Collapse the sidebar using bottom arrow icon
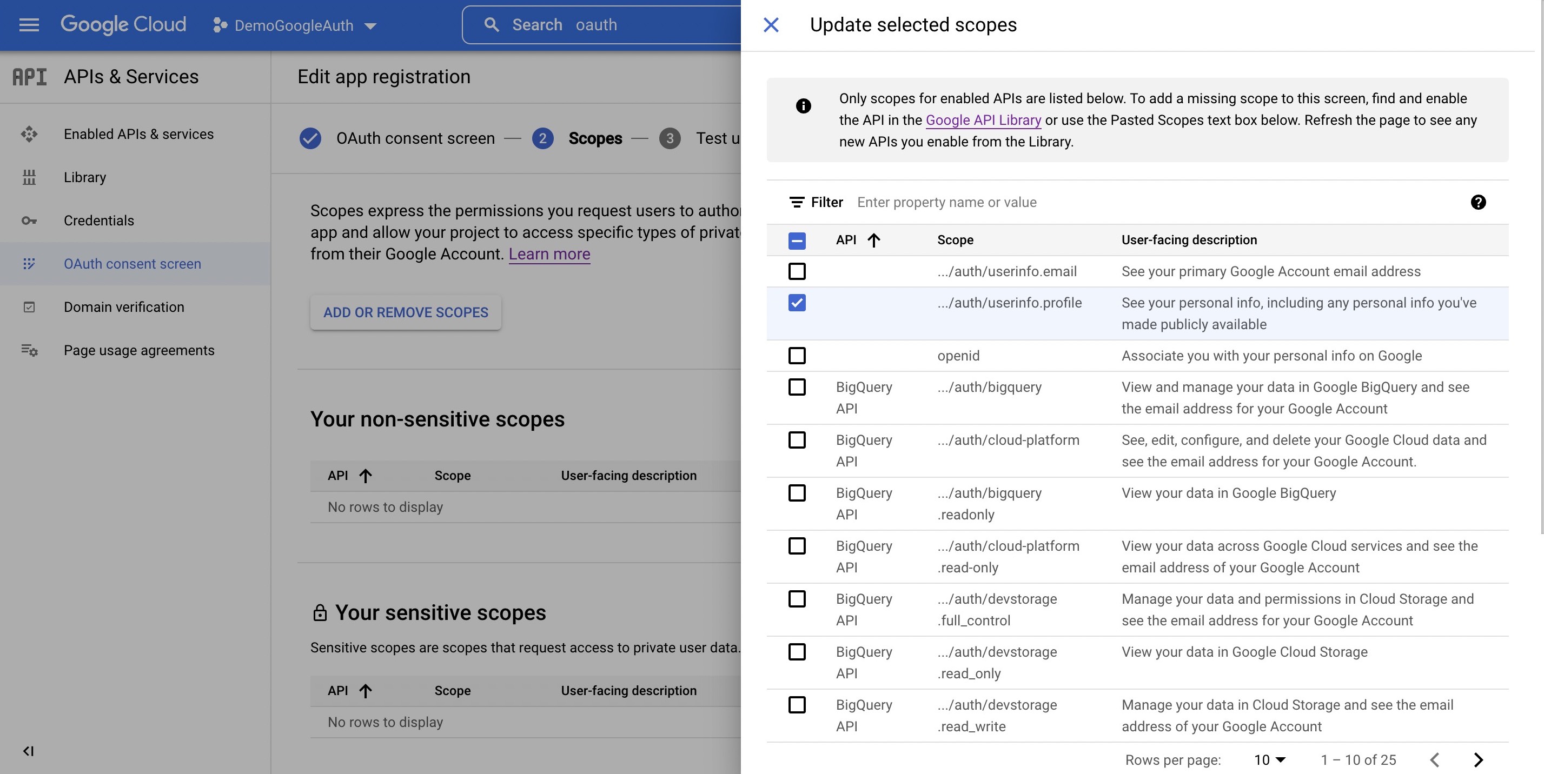Screen dimensions: 1544x774 coord(28,751)
